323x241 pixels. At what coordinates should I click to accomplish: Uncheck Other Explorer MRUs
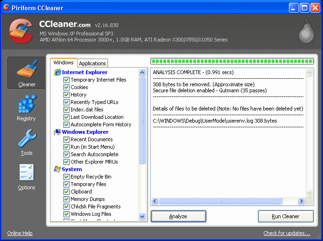(x=66, y=162)
